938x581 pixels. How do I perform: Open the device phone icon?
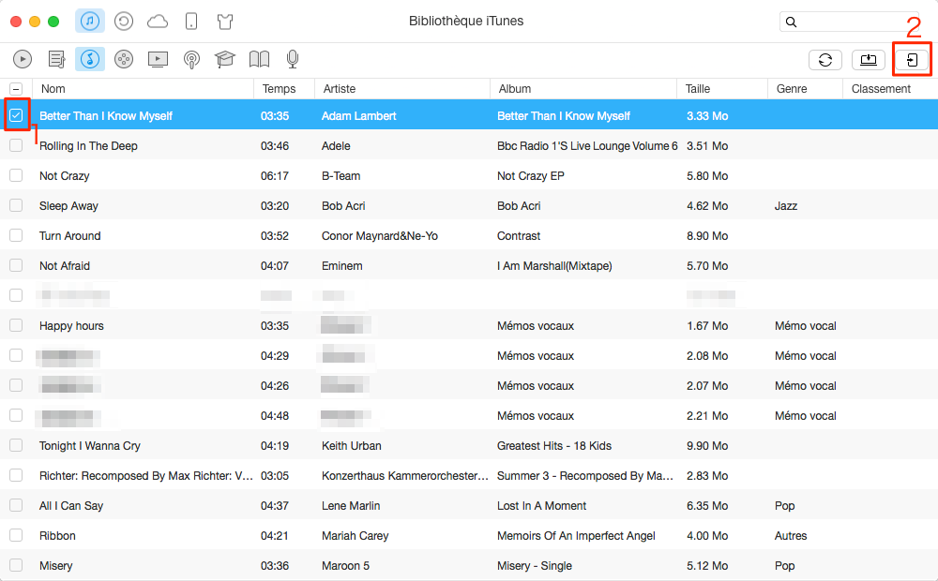(190, 22)
